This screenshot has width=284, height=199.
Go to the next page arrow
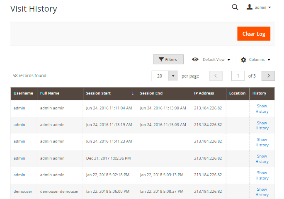269,76
